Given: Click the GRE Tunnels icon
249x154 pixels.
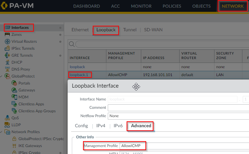Looking at the screenshot, I should [x=7, y=55].
